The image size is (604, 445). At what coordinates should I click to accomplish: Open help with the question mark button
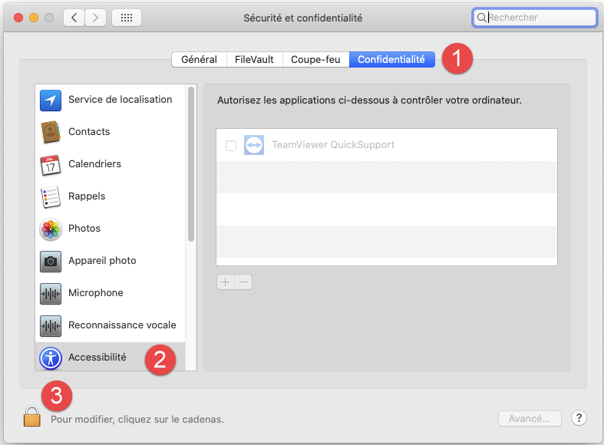pos(579,418)
